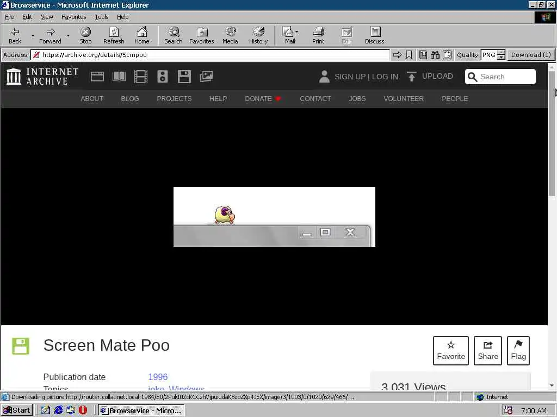Open the Media toolbar pane
Viewport: 557px width, 417px height.
(230, 35)
